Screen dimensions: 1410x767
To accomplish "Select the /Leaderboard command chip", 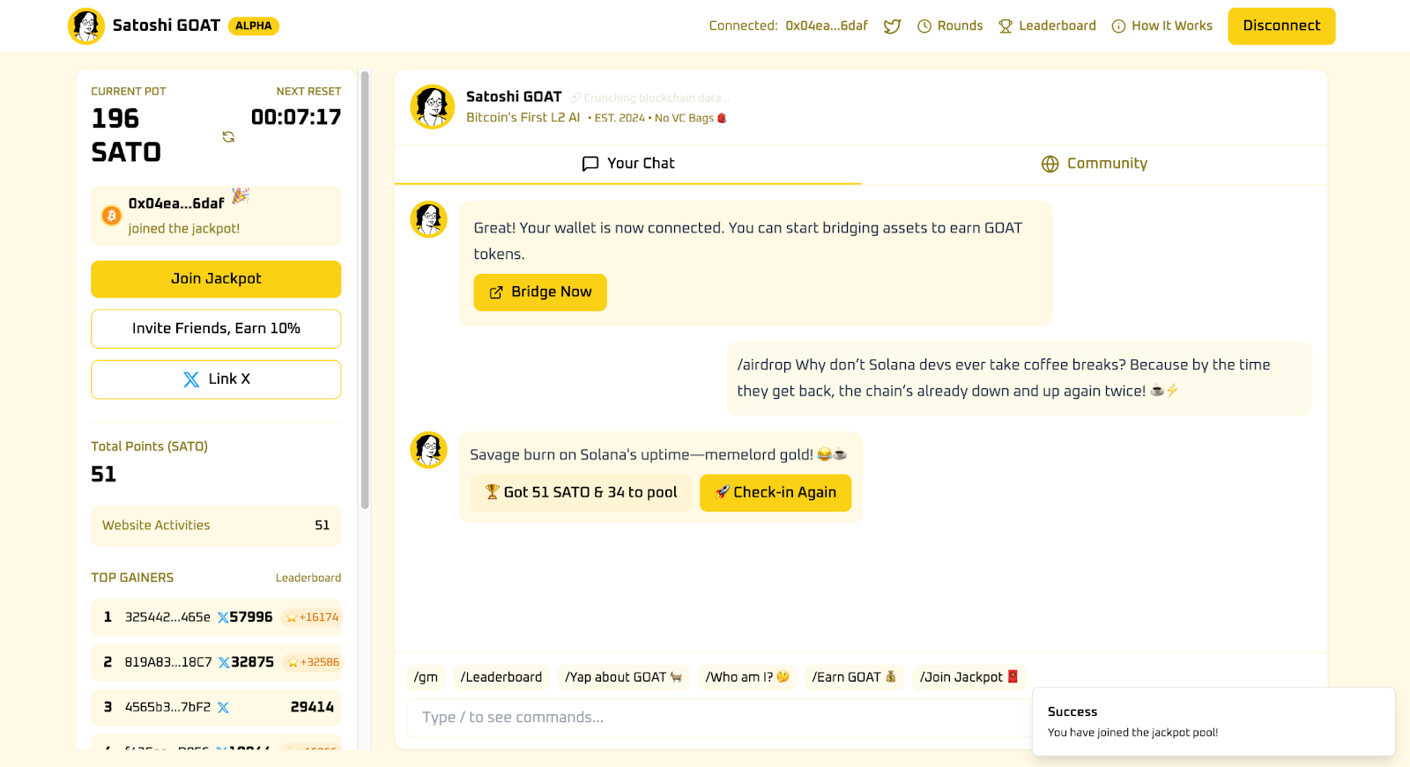I will pos(501,677).
